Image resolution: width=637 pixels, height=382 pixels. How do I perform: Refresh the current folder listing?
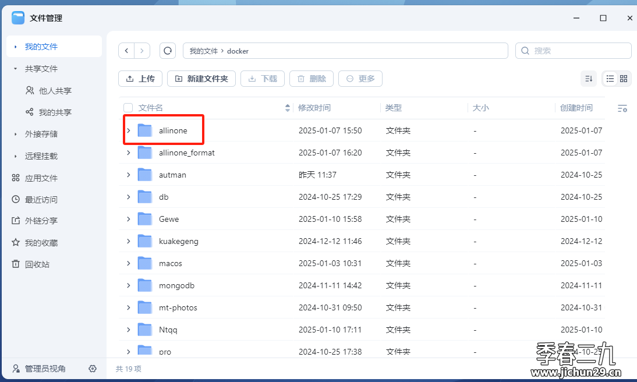point(167,51)
